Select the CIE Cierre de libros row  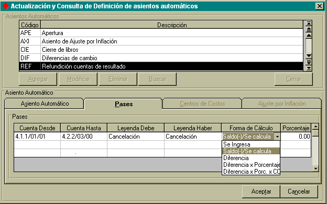(x=161, y=50)
